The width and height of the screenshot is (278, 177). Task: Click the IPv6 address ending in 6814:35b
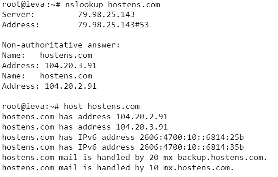click(192, 147)
